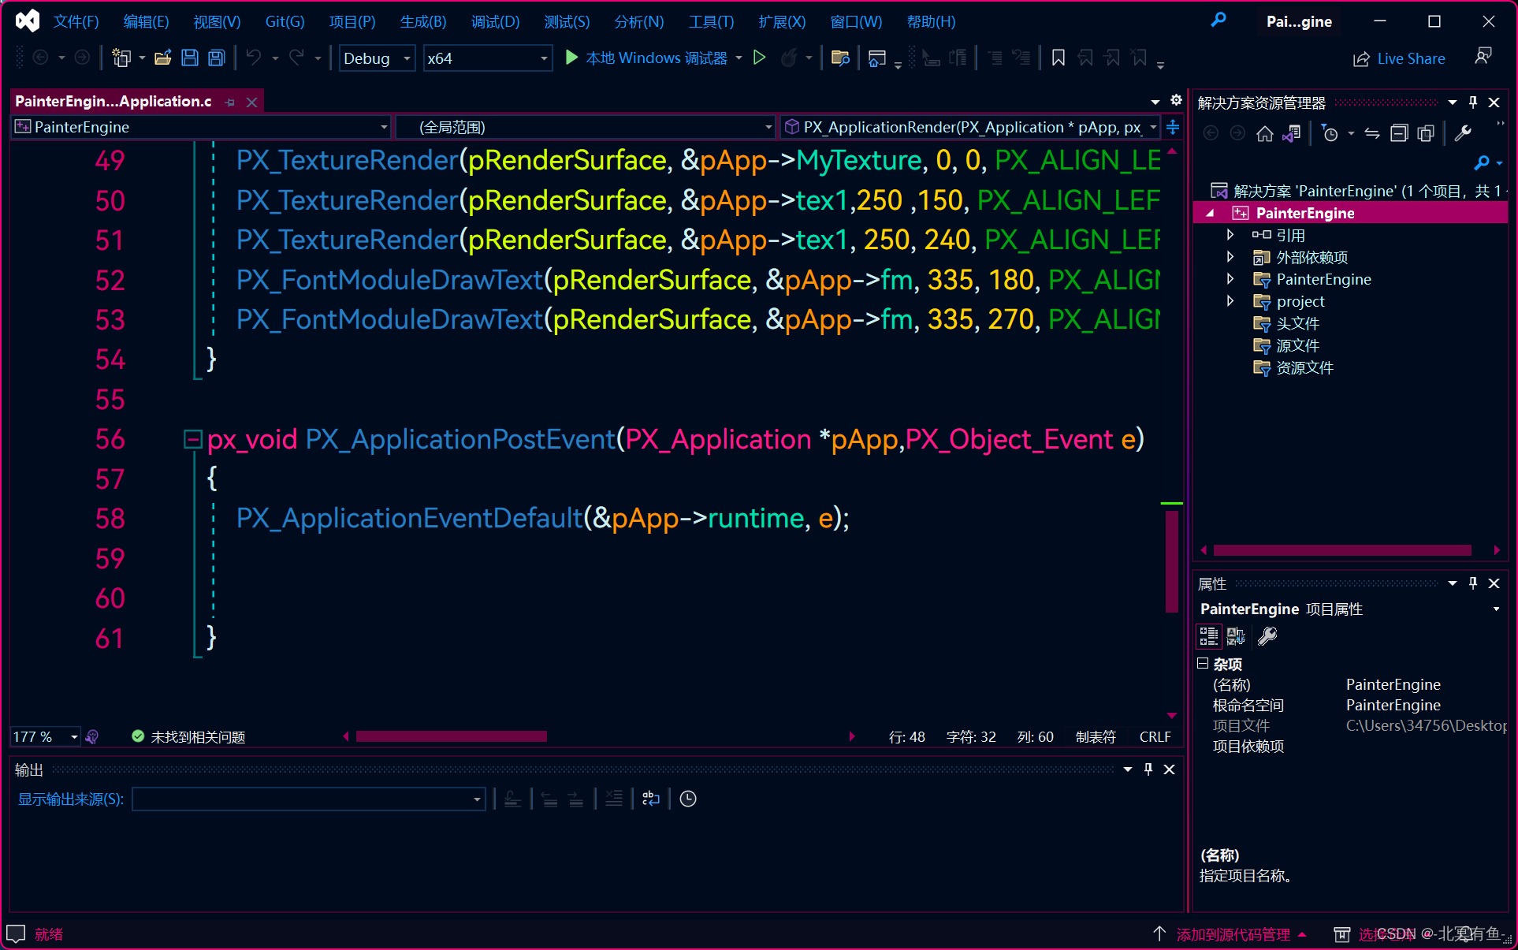Open the 调试(D) menu

tap(494, 21)
